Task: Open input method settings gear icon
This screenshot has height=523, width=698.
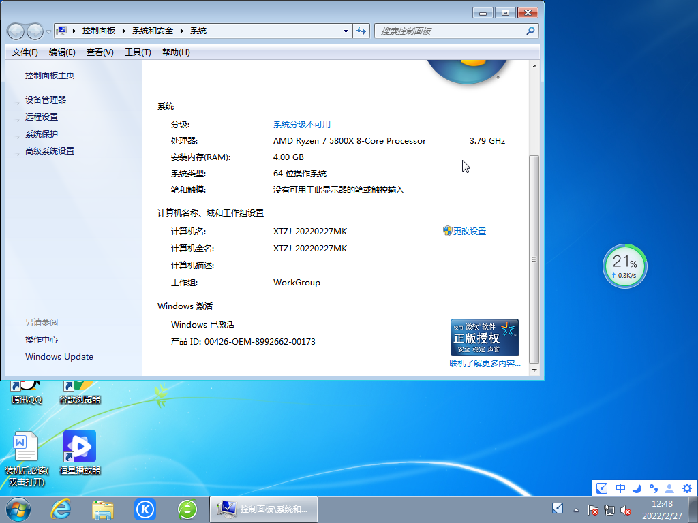Action: tap(688, 488)
